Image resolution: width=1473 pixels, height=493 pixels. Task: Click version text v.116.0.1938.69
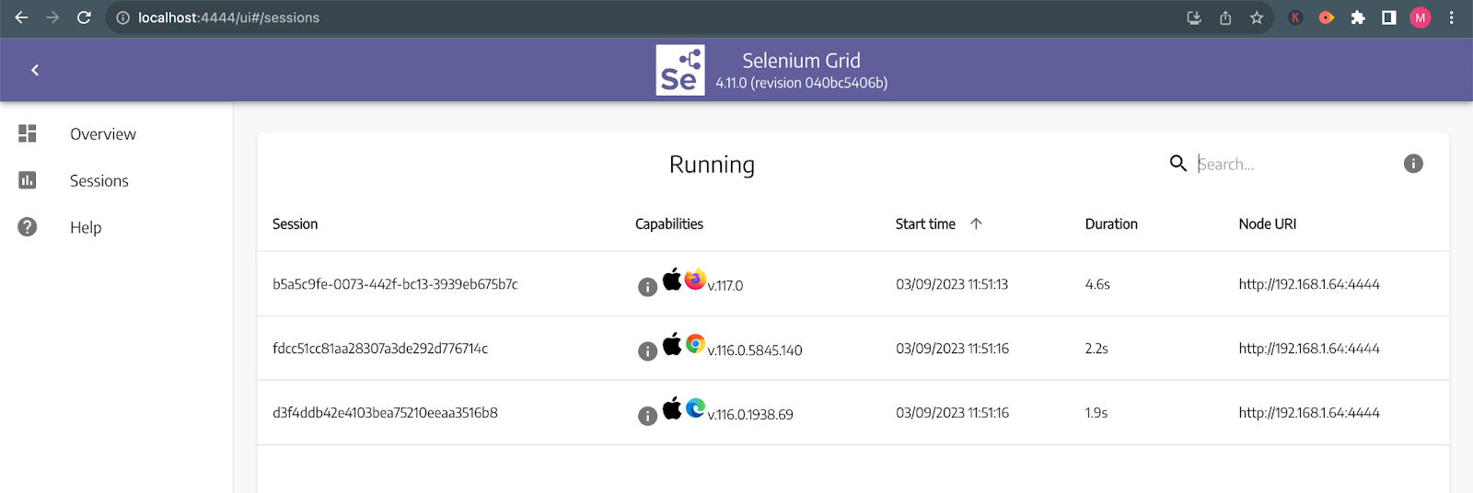click(750, 415)
